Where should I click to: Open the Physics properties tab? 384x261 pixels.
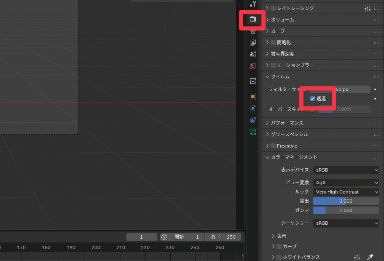[x=253, y=108]
